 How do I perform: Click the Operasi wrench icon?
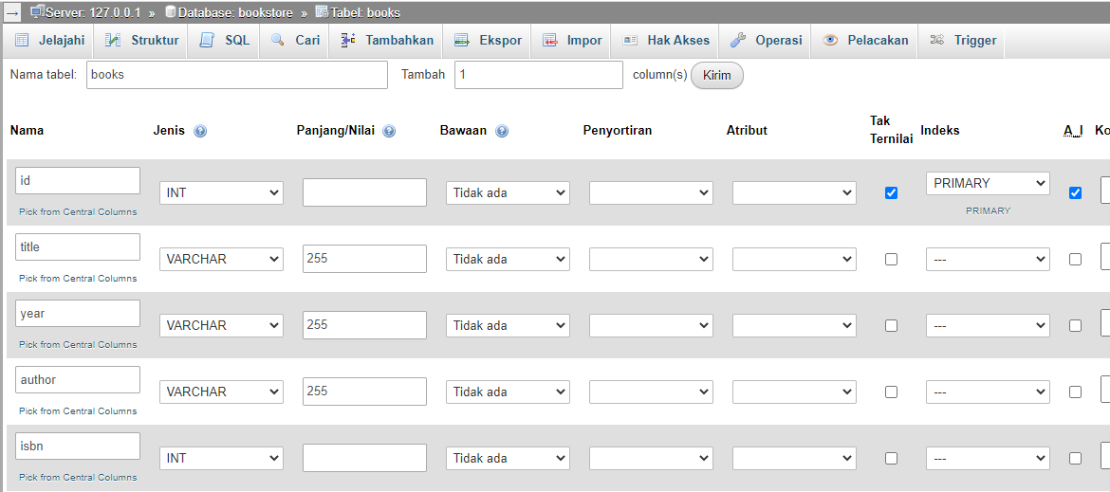(738, 41)
